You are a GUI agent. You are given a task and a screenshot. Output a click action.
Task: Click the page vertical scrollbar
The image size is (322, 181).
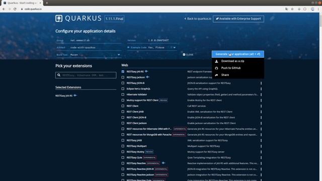click(320, 97)
